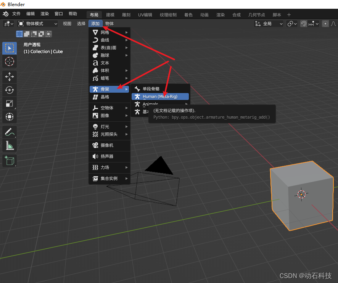
Task: Click intersect selection mode icon
Action: [x=49, y=34]
